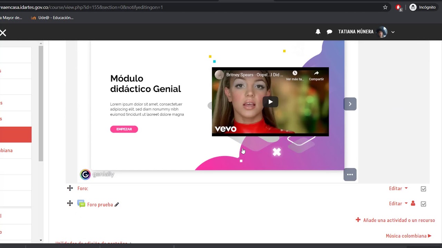442x248 pixels.
Task: Open Editar dropdown for Foro prueba
Action: (398, 204)
